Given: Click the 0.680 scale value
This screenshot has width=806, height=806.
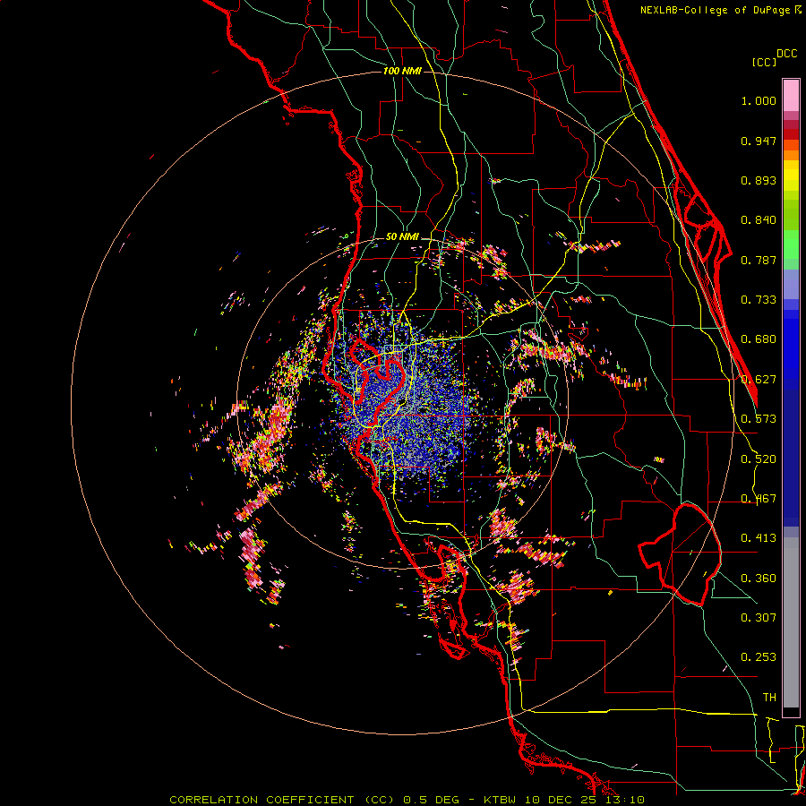Looking at the screenshot, I should 759,339.
